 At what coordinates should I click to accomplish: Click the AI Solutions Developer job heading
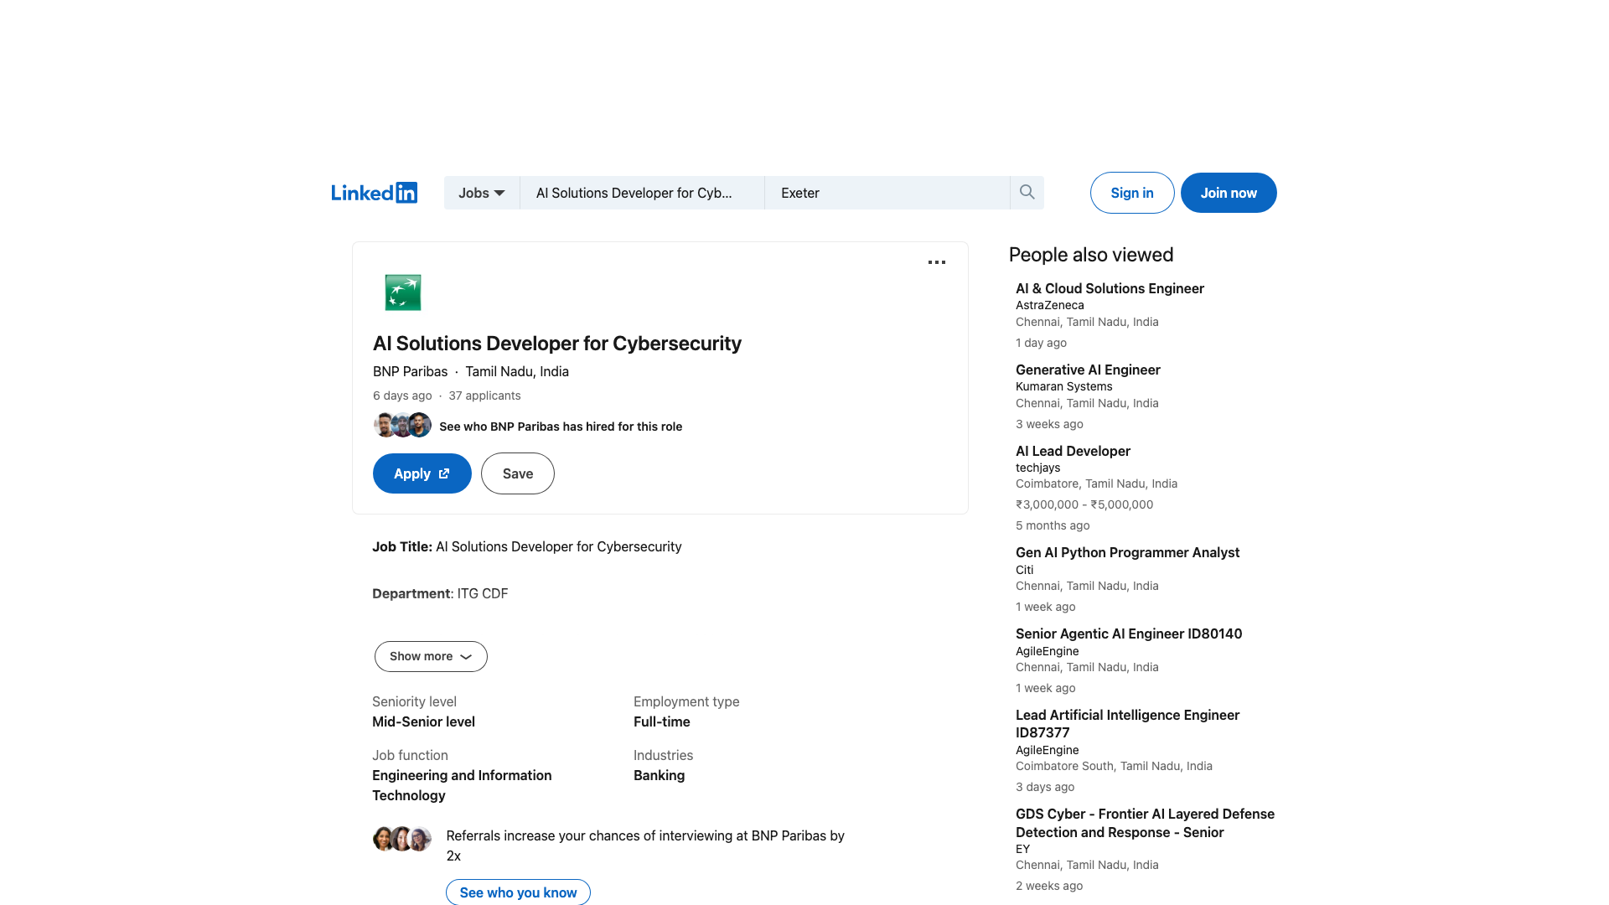556,344
